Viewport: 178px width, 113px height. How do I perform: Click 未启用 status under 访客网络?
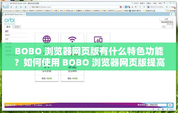pos(75,78)
